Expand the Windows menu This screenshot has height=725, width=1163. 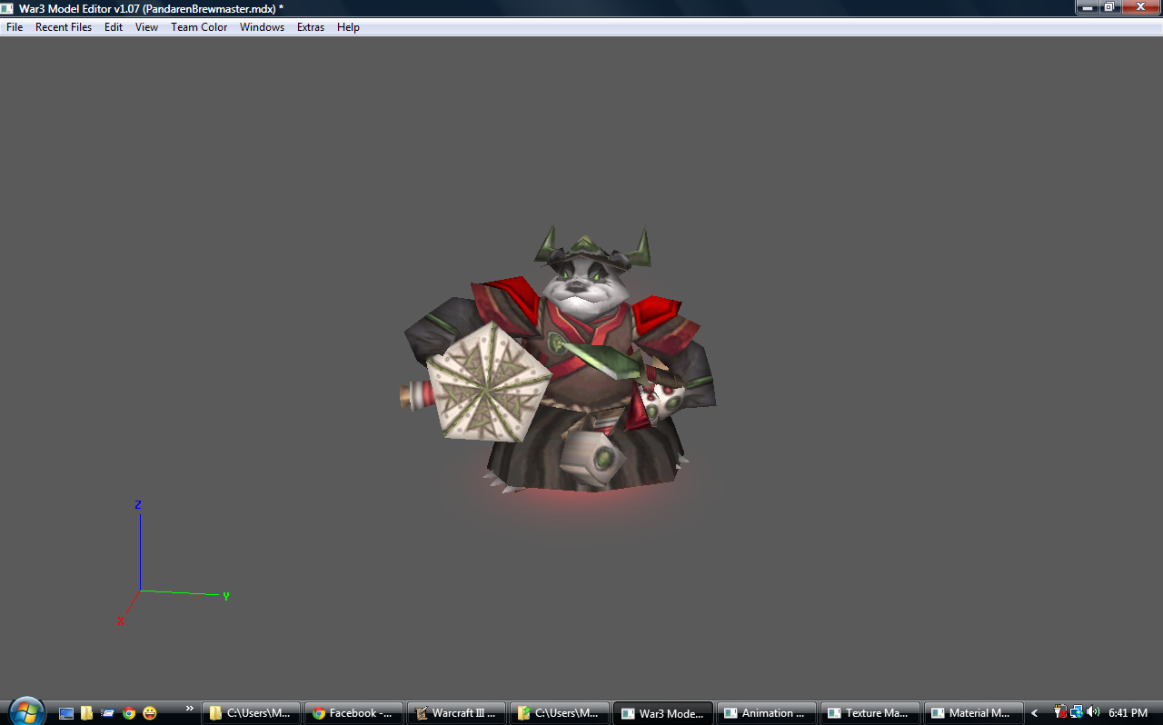coord(262,27)
